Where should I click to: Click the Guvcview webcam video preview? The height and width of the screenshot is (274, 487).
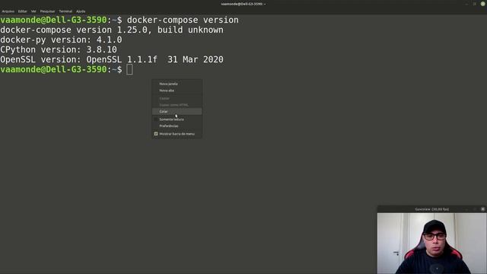(431, 244)
